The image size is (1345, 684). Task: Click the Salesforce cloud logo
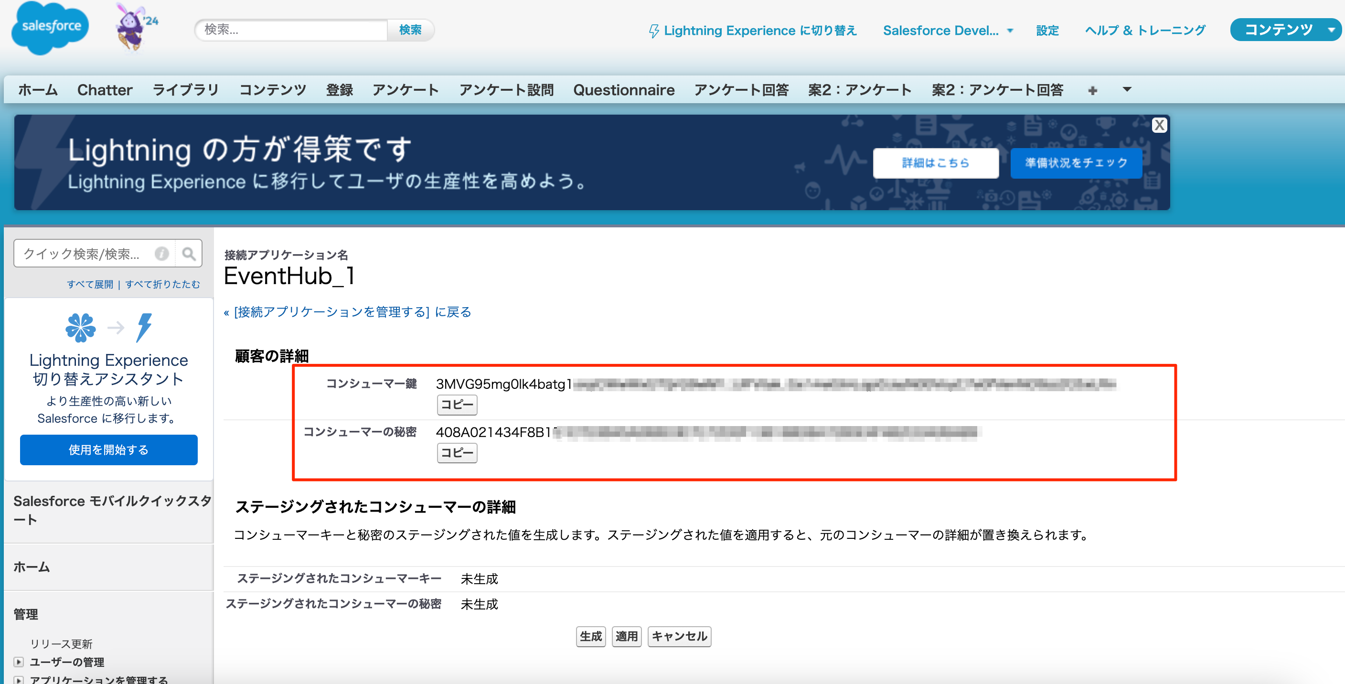pos(50,28)
